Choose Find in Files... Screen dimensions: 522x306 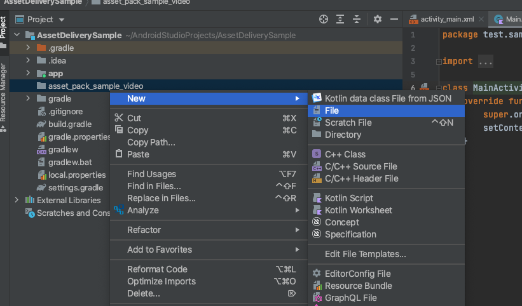[209, 186]
